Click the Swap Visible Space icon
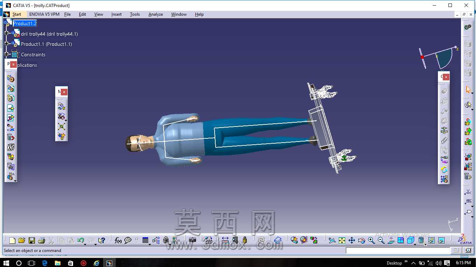This screenshot has width=476, height=267. point(441,240)
